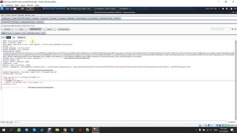The image size is (237, 133).
Task: Open the Action dropdown button
Action: pyautogui.click(x=49, y=29)
